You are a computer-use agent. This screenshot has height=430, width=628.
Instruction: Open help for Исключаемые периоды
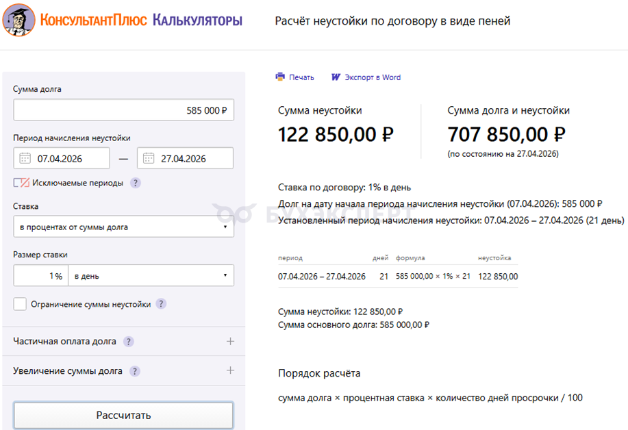pyautogui.click(x=136, y=183)
